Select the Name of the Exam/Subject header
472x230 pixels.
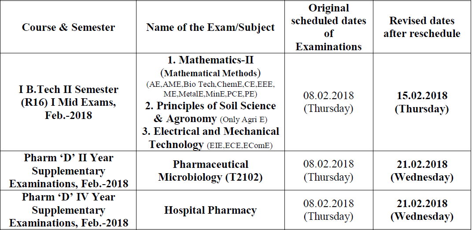(x=210, y=27)
